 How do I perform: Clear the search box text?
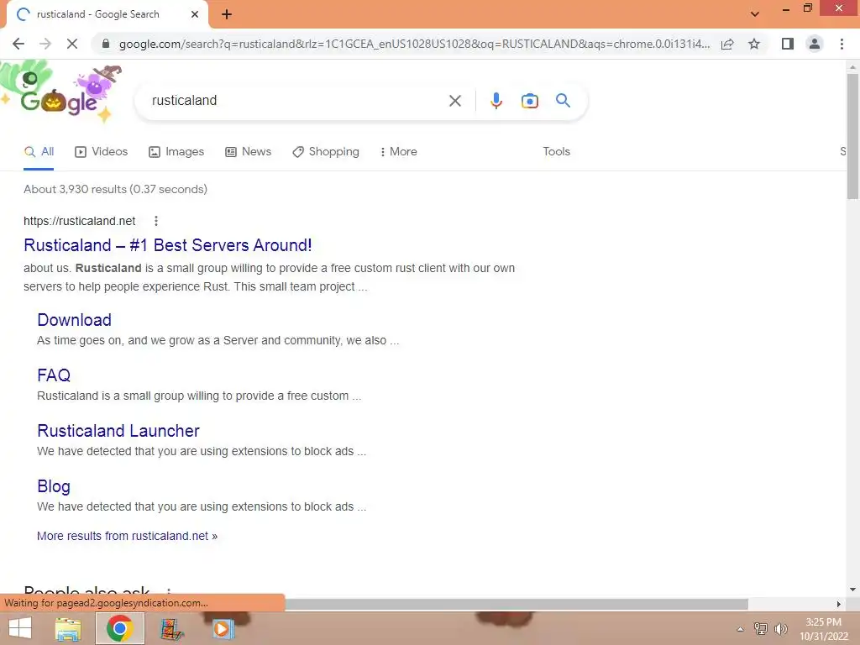click(454, 101)
